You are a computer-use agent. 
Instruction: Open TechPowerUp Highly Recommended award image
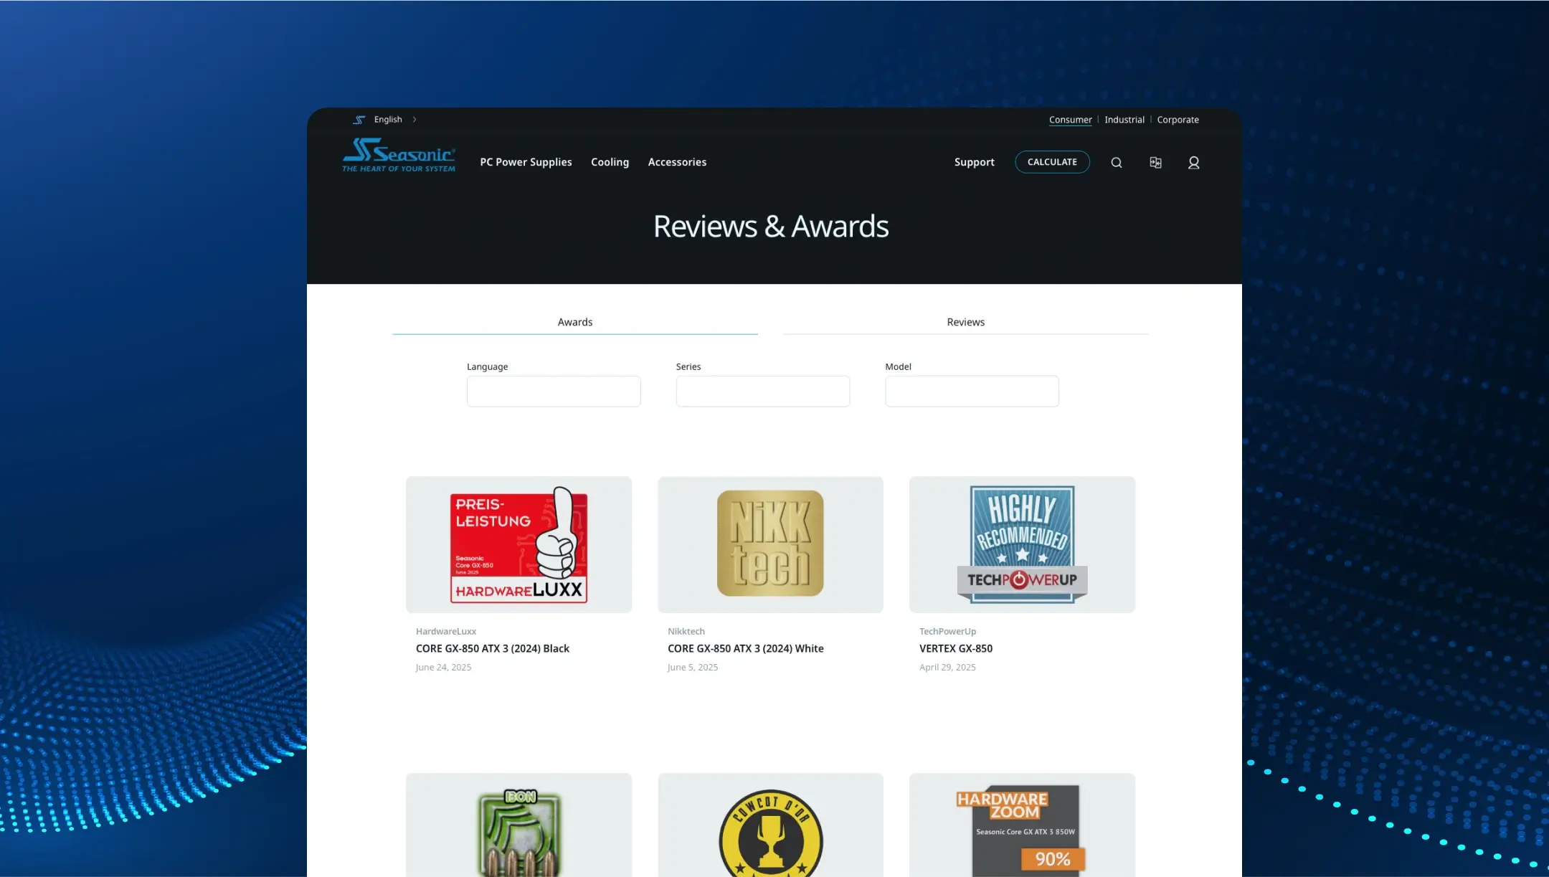1022,545
